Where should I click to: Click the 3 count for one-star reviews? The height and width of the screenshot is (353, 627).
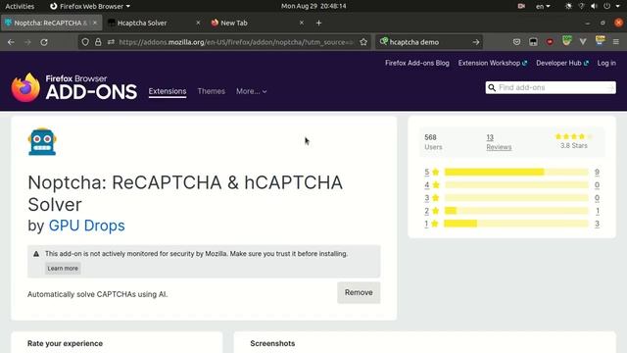click(597, 224)
